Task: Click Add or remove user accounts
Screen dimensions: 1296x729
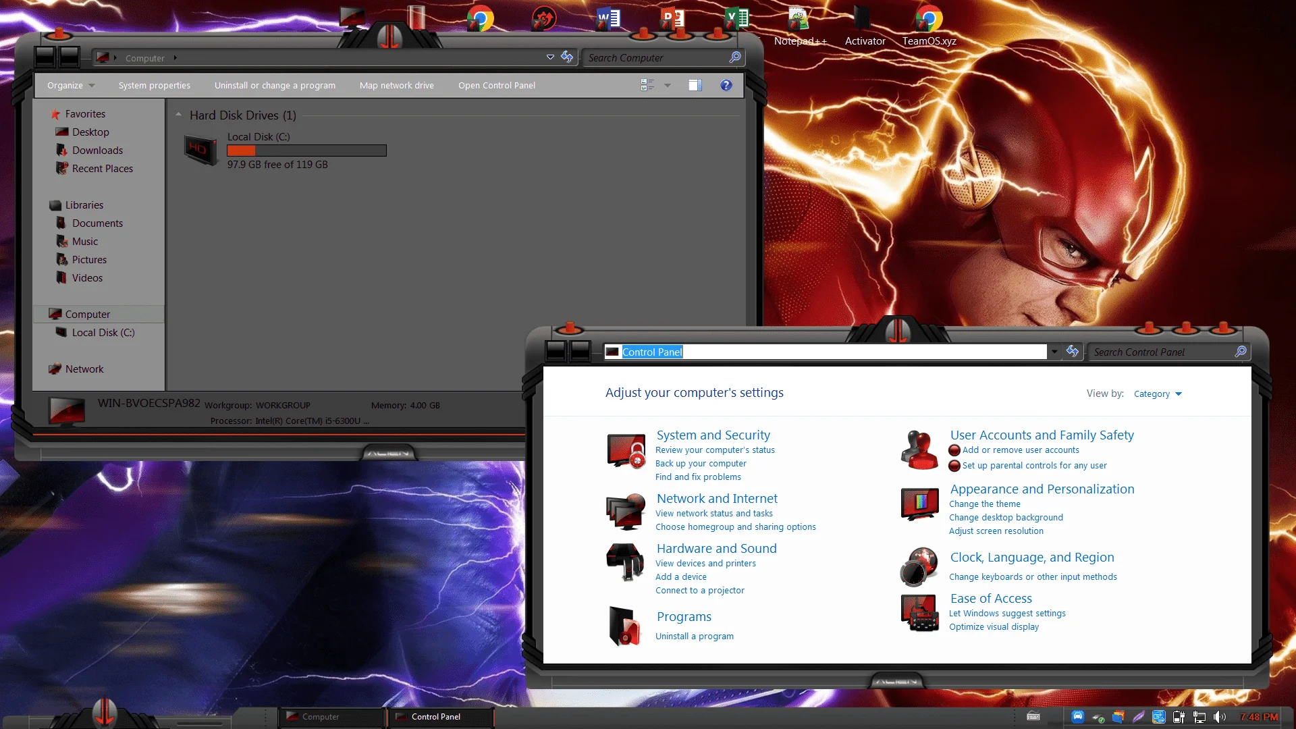Action: click(x=1021, y=450)
